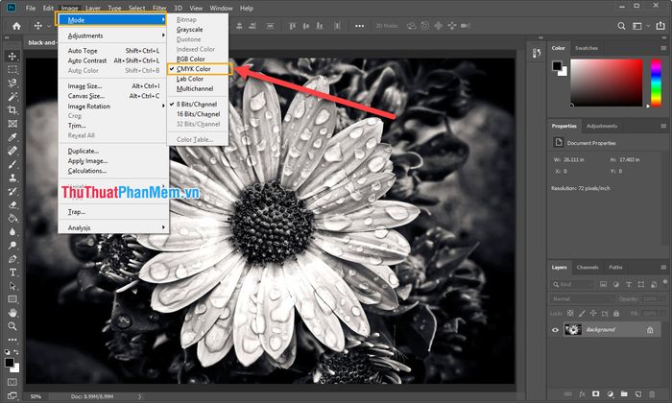The height and width of the screenshot is (403, 672).
Task: Select the Blur tool
Action: pyautogui.click(x=12, y=231)
